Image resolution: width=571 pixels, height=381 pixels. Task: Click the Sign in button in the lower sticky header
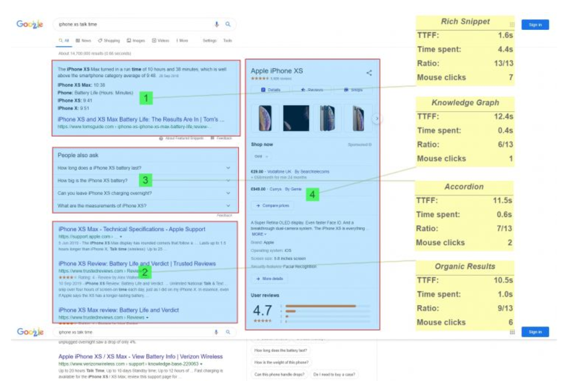pyautogui.click(x=535, y=332)
